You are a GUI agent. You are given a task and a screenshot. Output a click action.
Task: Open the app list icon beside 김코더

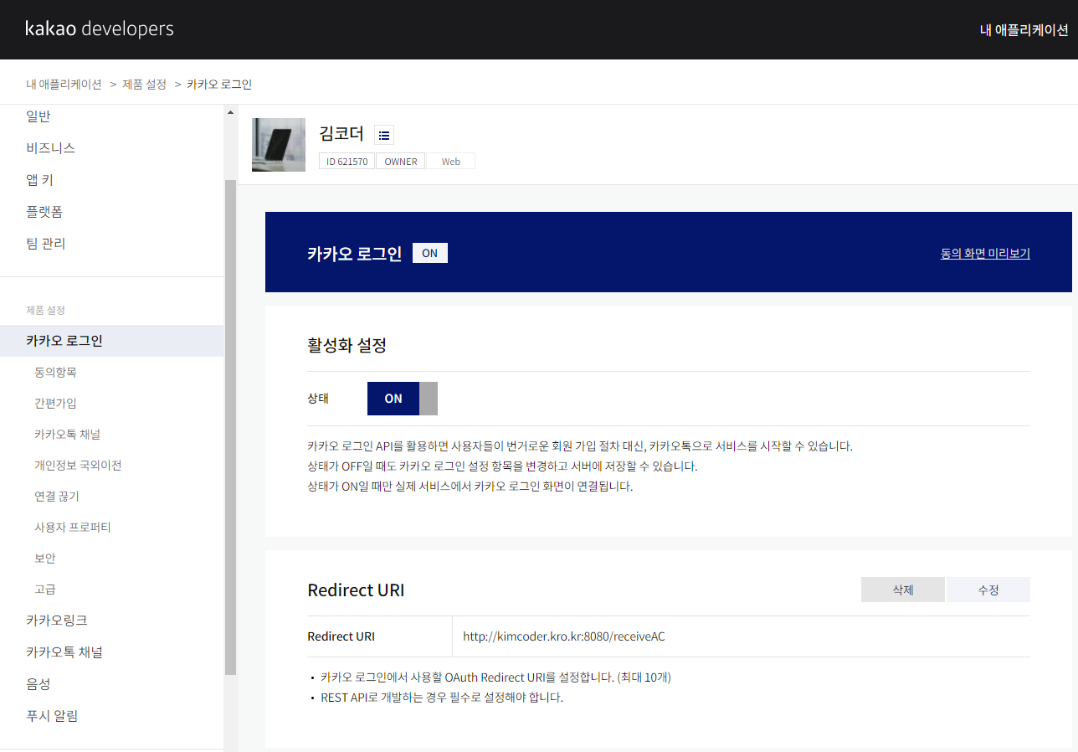(x=384, y=135)
